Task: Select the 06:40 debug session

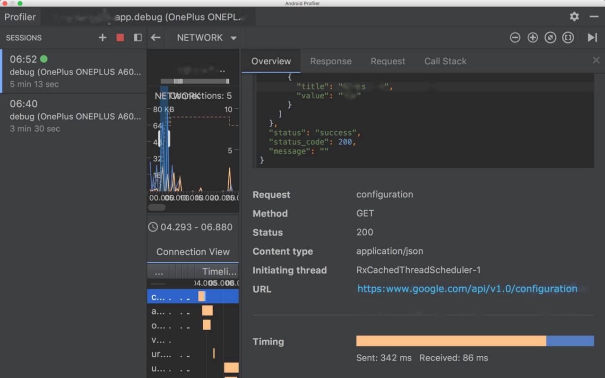Action: (73, 115)
